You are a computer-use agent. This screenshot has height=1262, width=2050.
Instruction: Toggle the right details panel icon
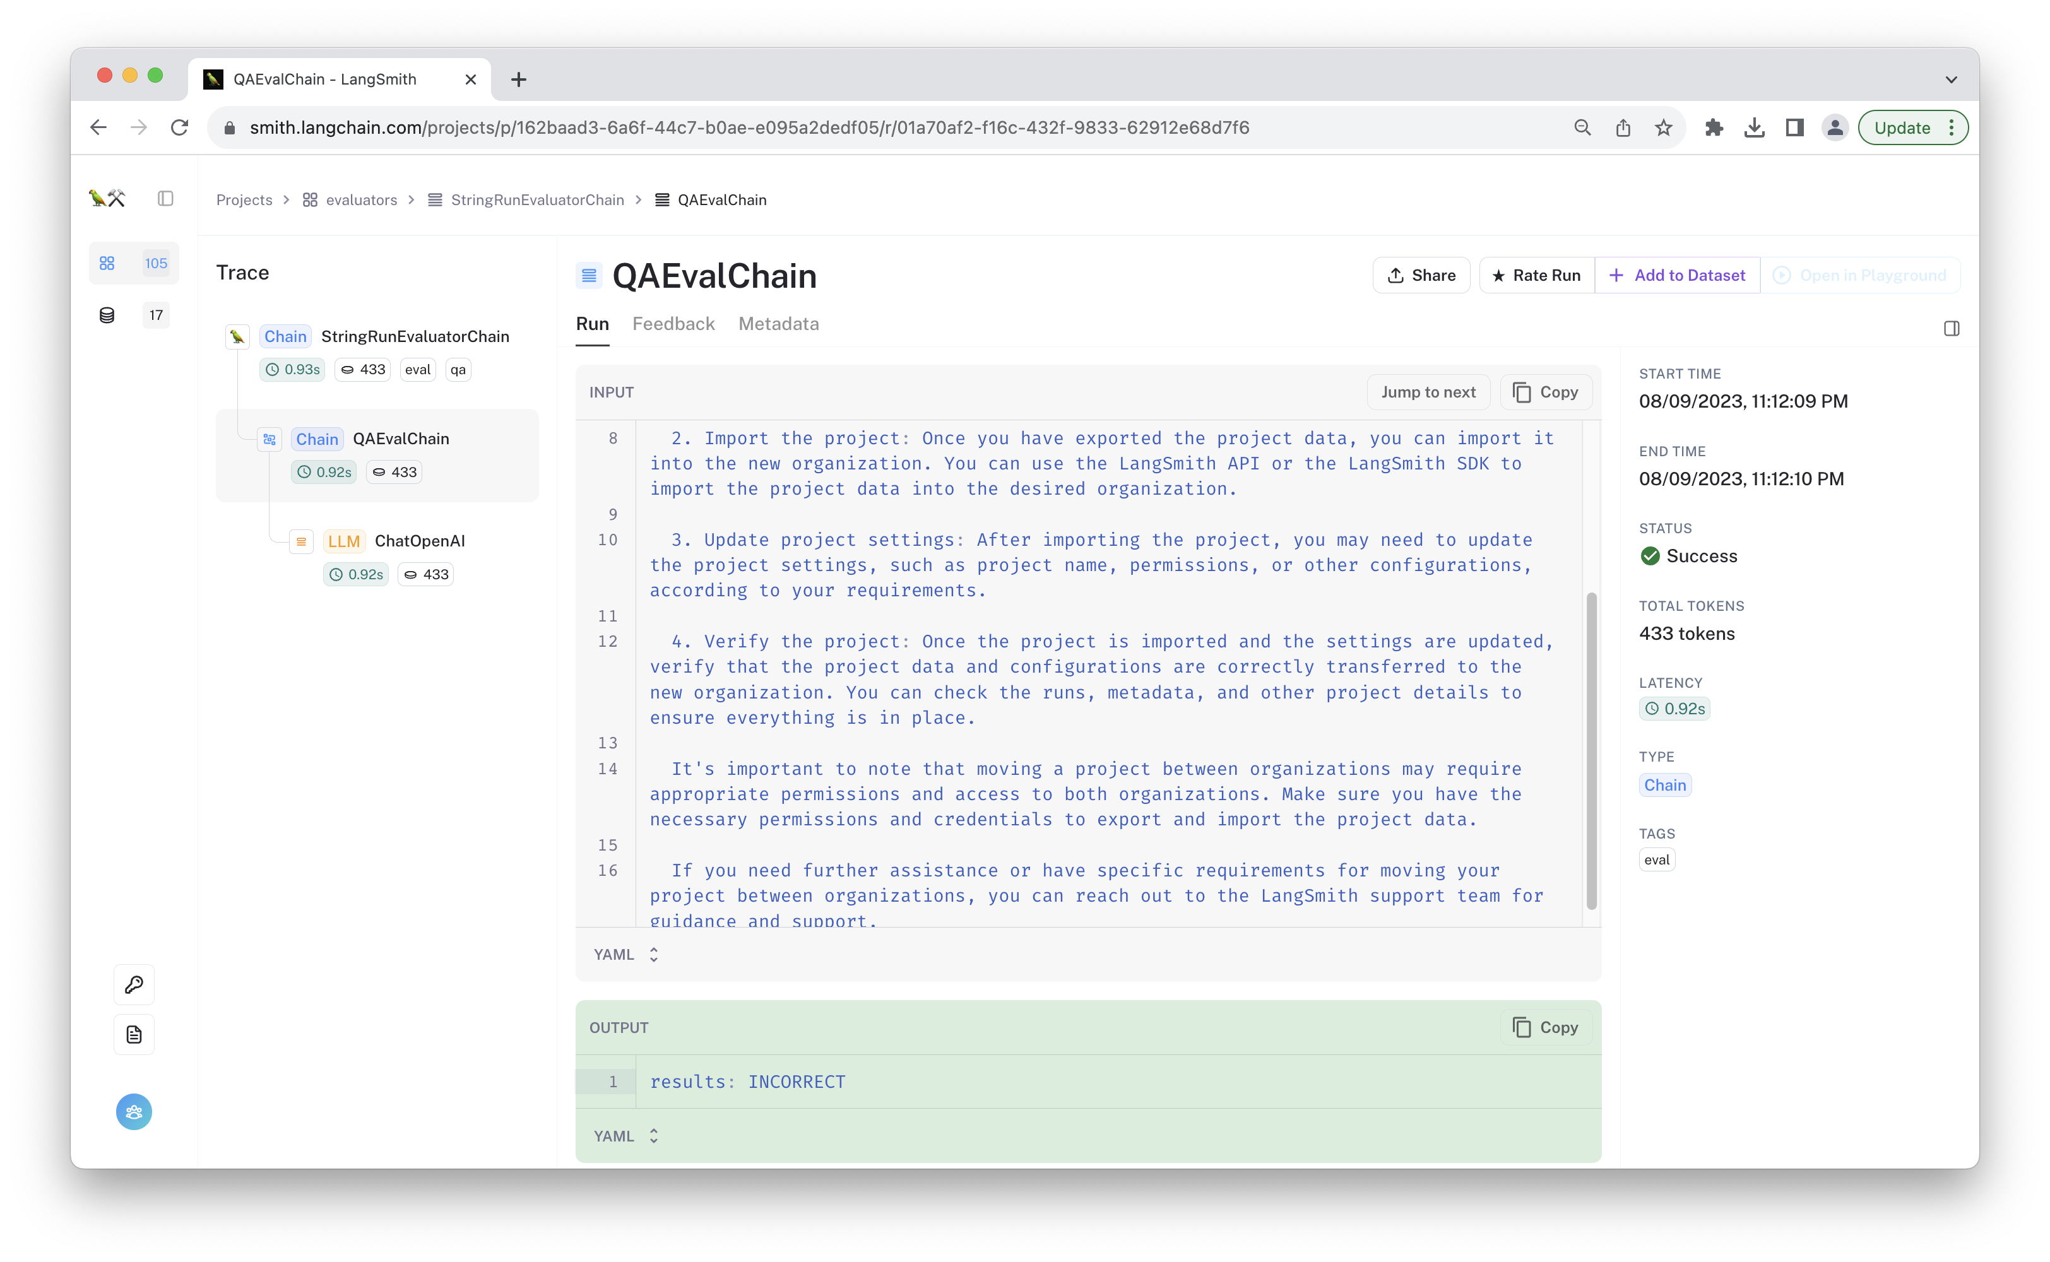tap(1951, 329)
